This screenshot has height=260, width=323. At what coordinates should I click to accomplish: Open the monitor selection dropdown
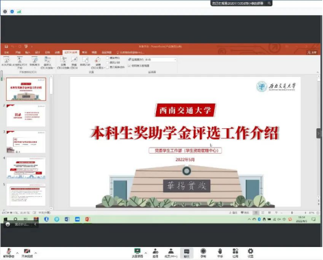pyautogui.click(x=161, y=60)
